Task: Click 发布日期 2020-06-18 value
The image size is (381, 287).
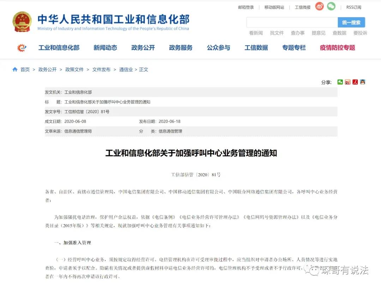Action: click(169, 121)
